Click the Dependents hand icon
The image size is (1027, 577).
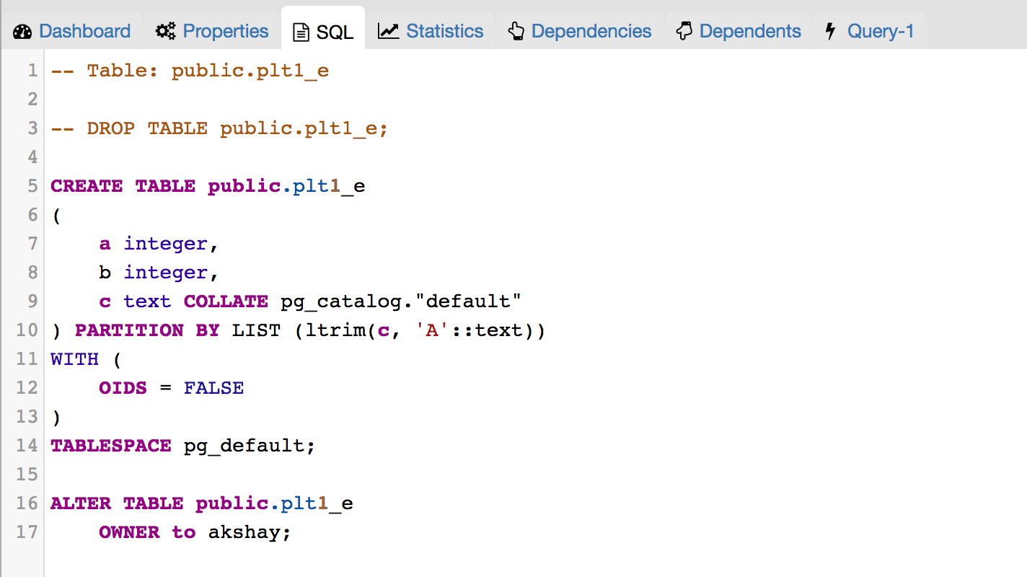(684, 32)
